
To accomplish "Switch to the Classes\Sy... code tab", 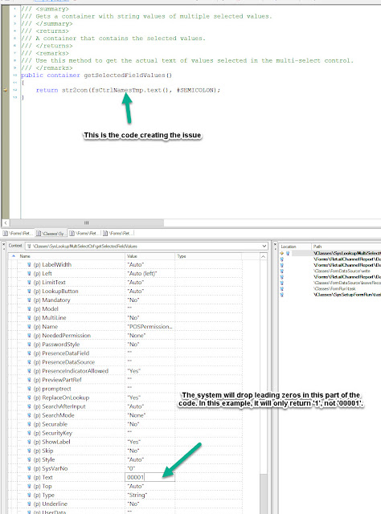I will pyautogui.click(x=51, y=234).
